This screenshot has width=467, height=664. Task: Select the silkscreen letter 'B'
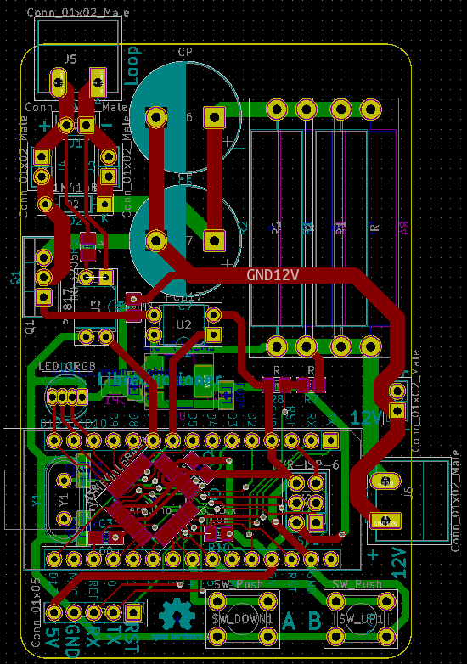pyautogui.click(x=314, y=622)
